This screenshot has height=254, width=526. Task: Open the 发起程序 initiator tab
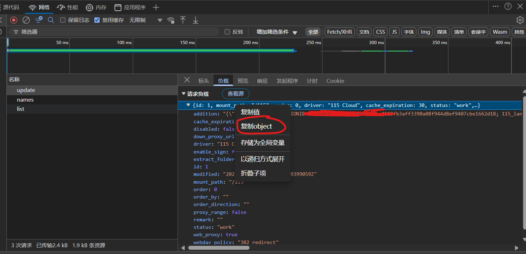click(x=287, y=81)
